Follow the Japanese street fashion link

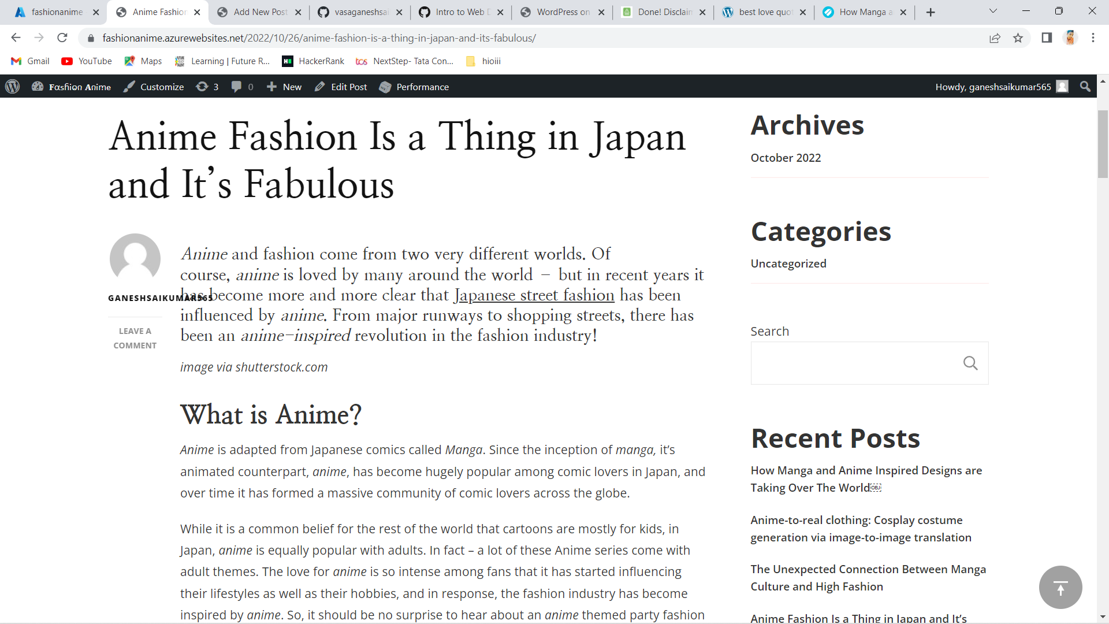coord(534,295)
